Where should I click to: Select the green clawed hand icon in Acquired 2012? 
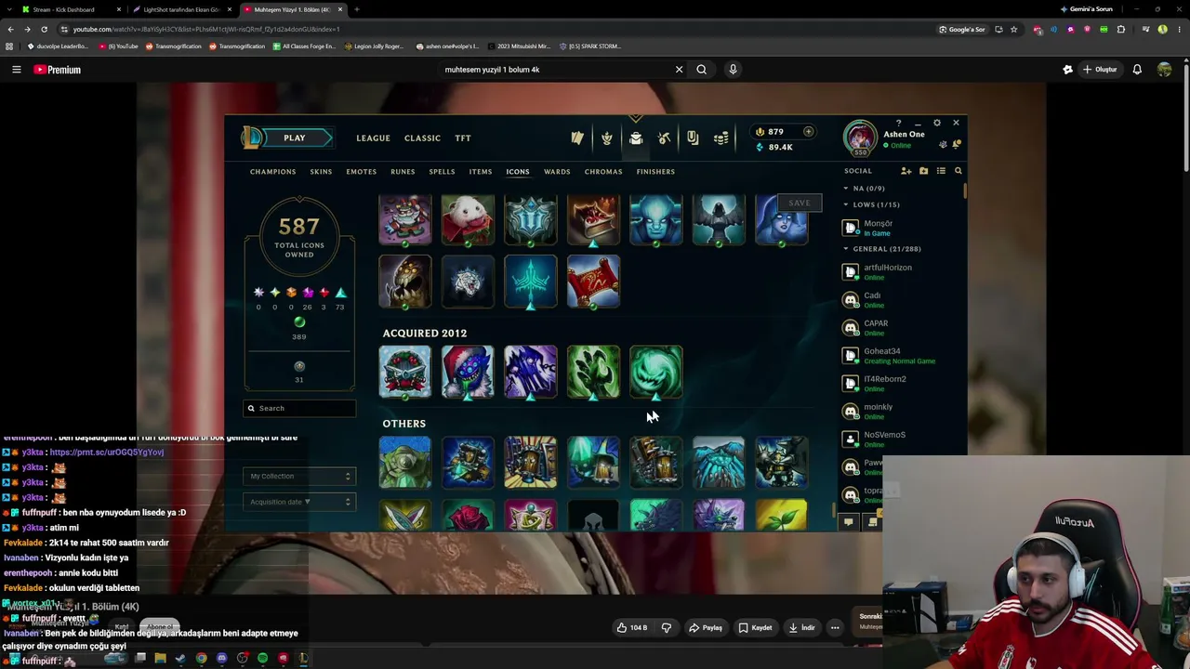[593, 372]
